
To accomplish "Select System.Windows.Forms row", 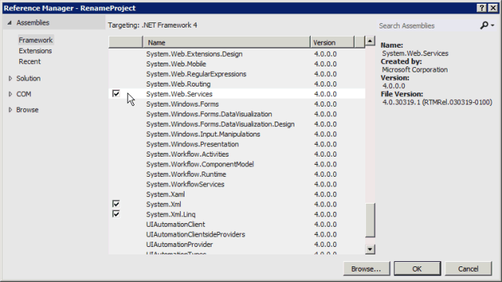I will (x=237, y=104).
